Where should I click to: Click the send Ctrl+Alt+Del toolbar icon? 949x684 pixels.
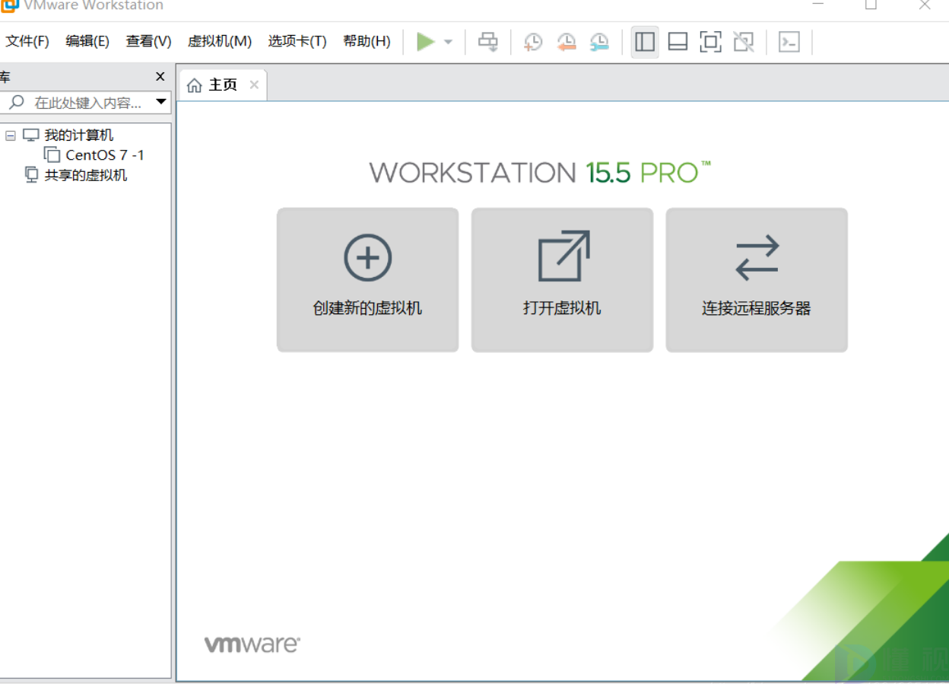[x=487, y=42]
